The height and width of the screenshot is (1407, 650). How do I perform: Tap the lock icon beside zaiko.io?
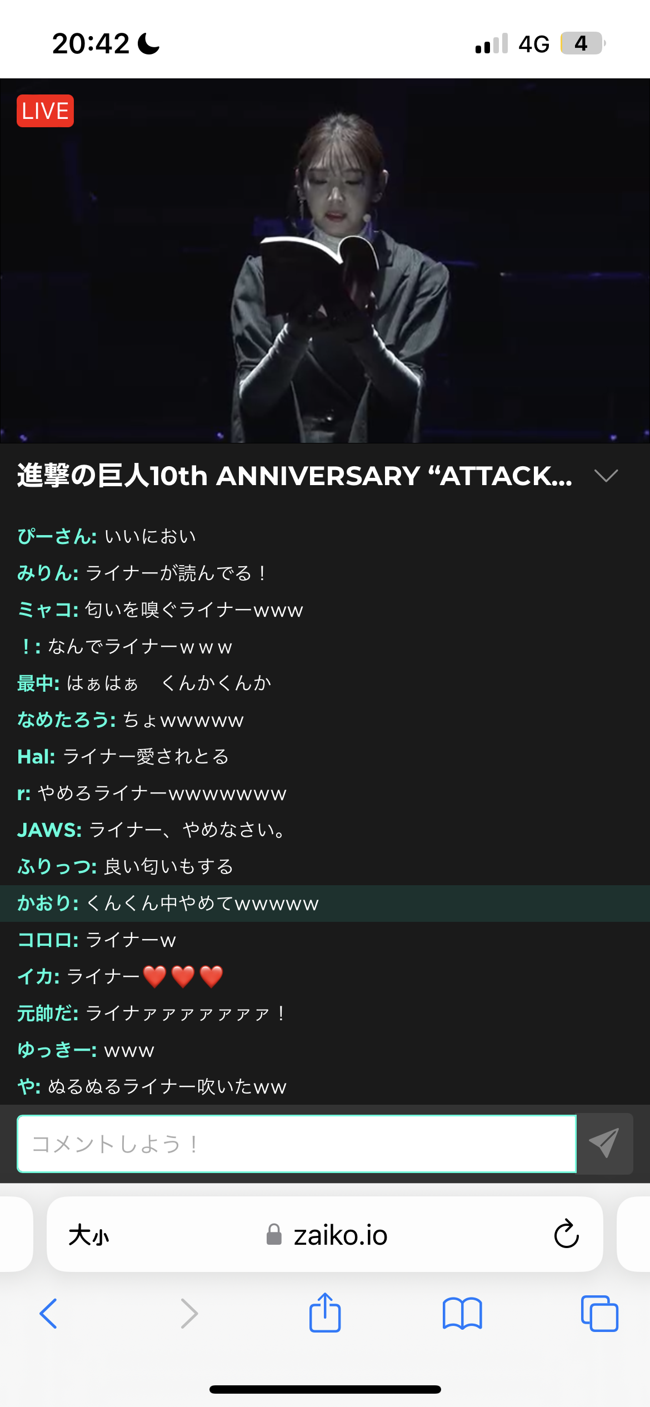tap(274, 1235)
